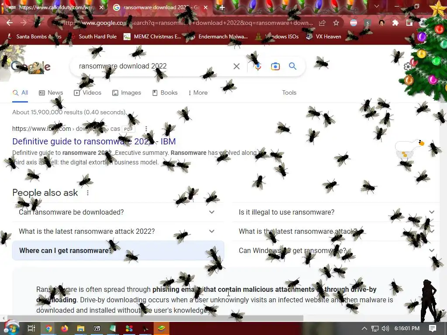
Task: Clear the search box with the X
Action: 236,66
